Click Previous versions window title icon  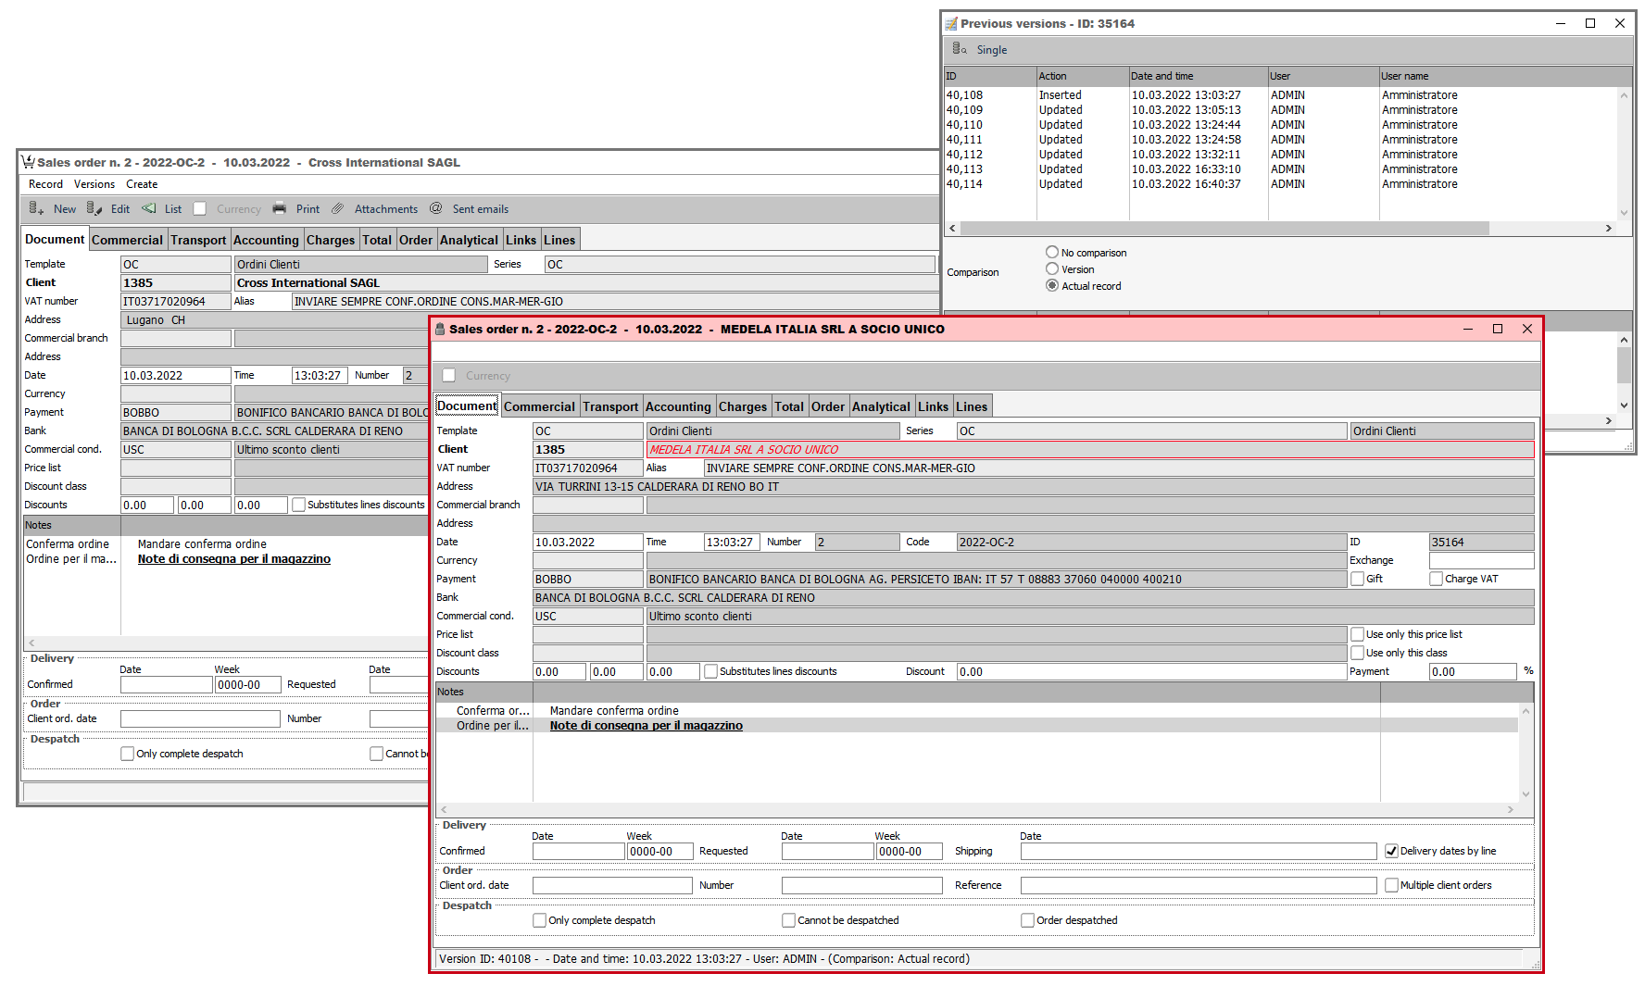pyautogui.click(x=951, y=23)
